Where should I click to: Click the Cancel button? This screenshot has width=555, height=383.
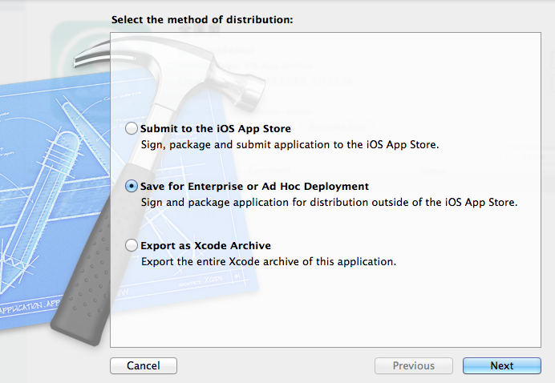pyautogui.click(x=144, y=365)
